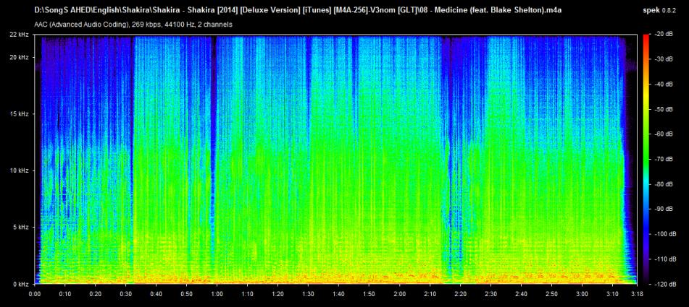Select the 15 kHz frequency axis label
Viewport: 689px width, 307px height.
(x=18, y=114)
